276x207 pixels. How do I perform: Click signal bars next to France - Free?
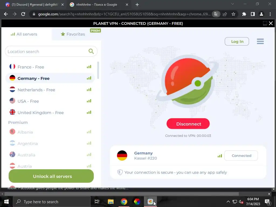89,67
